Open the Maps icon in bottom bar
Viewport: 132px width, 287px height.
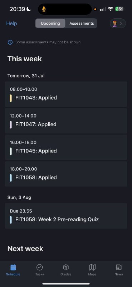92,267
